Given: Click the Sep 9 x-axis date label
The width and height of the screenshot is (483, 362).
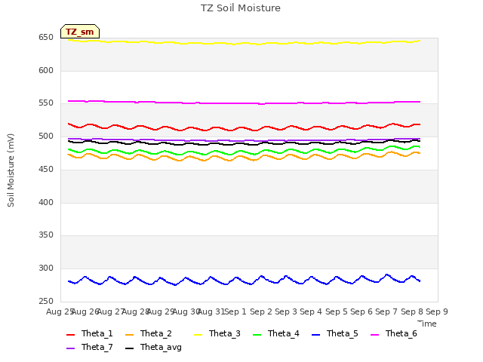Looking at the screenshot, I should coord(437,311).
